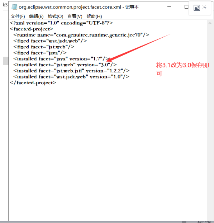Screen dimensions: 214x223
Task: Click the installed facet="java" version="1.7" line
Action: [x=61, y=59]
